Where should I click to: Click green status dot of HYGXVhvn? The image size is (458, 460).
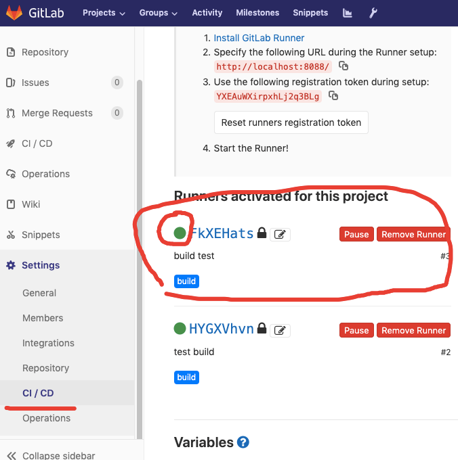[x=180, y=328]
